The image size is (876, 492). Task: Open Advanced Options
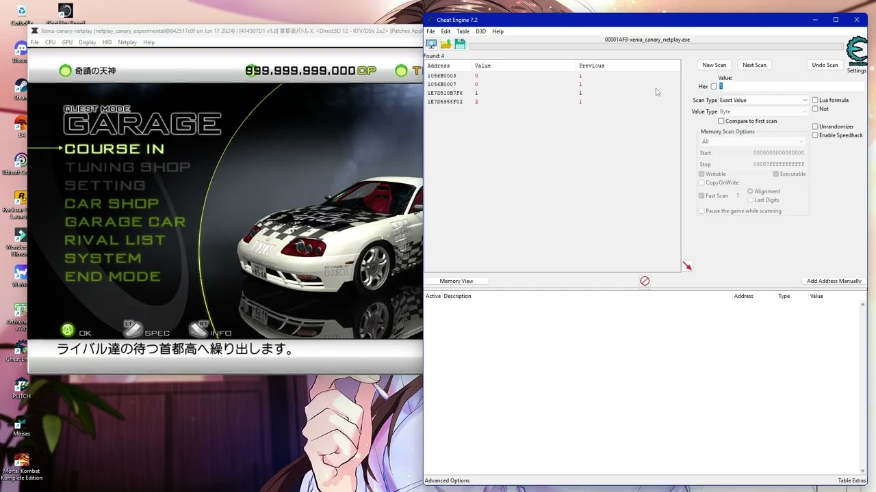[447, 480]
